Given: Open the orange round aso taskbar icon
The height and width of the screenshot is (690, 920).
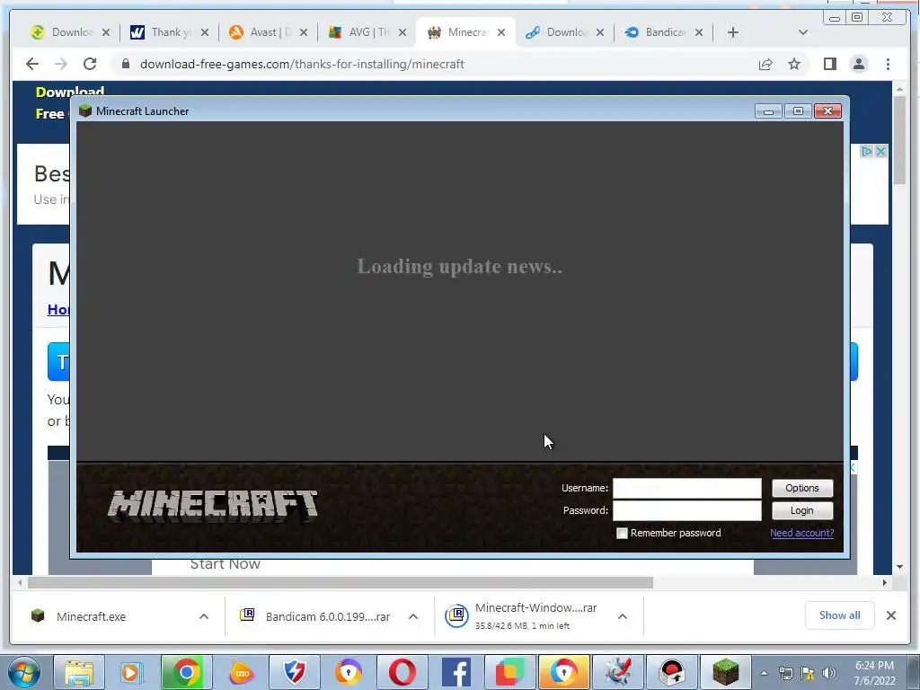Looking at the screenshot, I should (x=241, y=672).
